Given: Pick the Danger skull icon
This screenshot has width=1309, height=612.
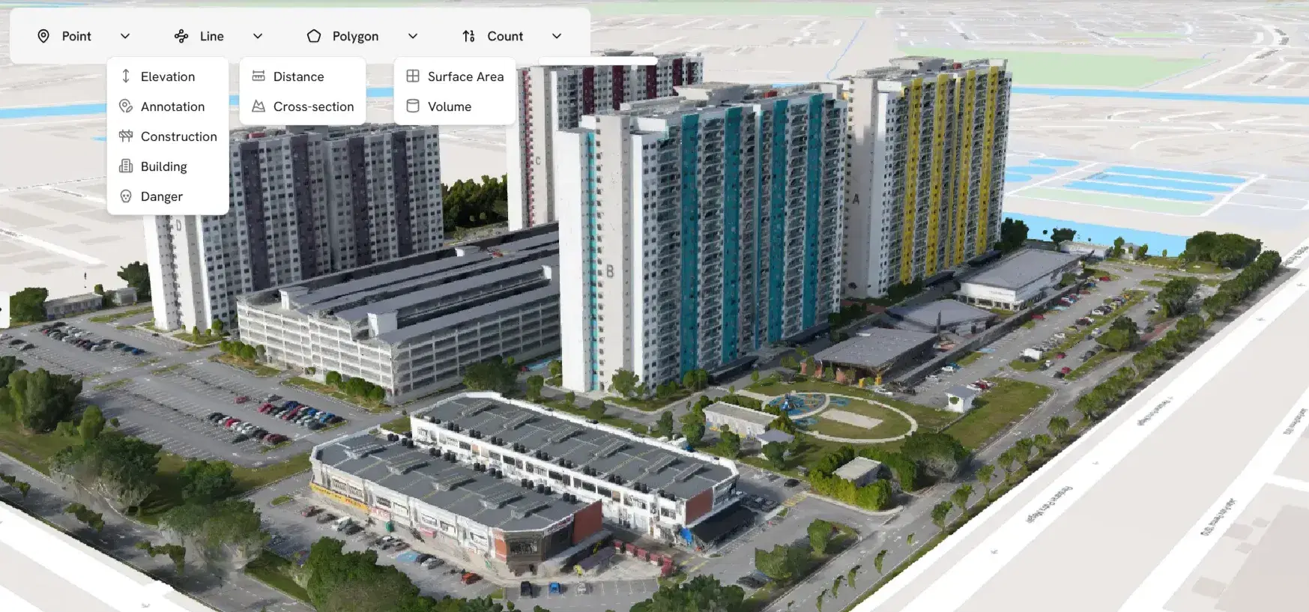Looking at the screenshot, I should [x=126, y=196].
